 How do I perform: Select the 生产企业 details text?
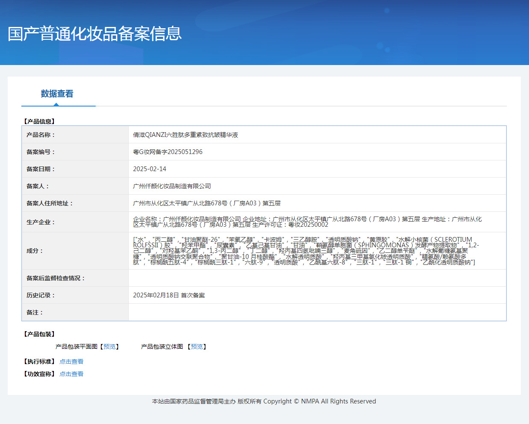[x=307, y=222]
